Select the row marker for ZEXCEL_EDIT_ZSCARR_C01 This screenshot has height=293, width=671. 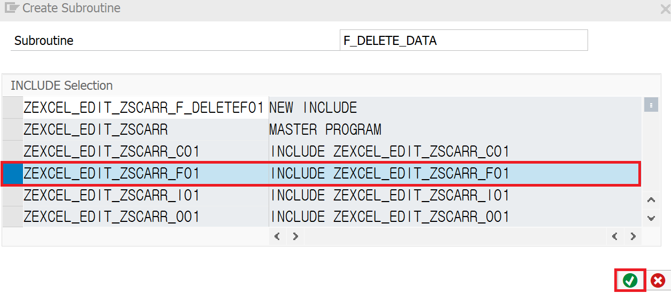pyautogui.click(x=12, y=151)
